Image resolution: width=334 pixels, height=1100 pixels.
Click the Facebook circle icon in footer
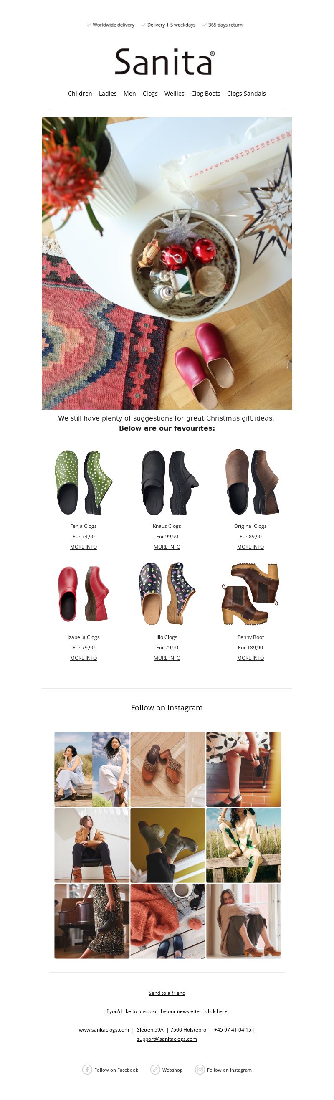pyautogui.click(x=87, y=1069)
